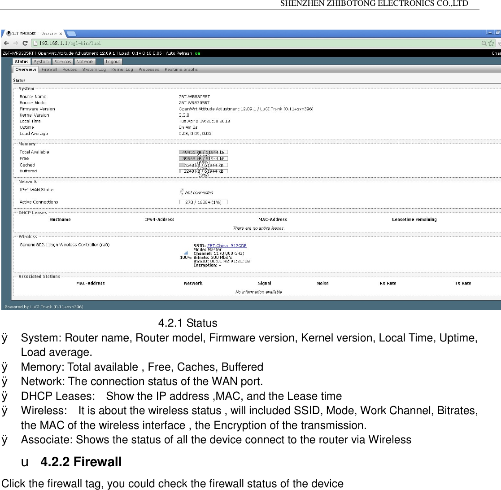This screenshot has height=490, width=501.
Task: Switch to the Firewall tab
Action: click(x=49, y=70)
